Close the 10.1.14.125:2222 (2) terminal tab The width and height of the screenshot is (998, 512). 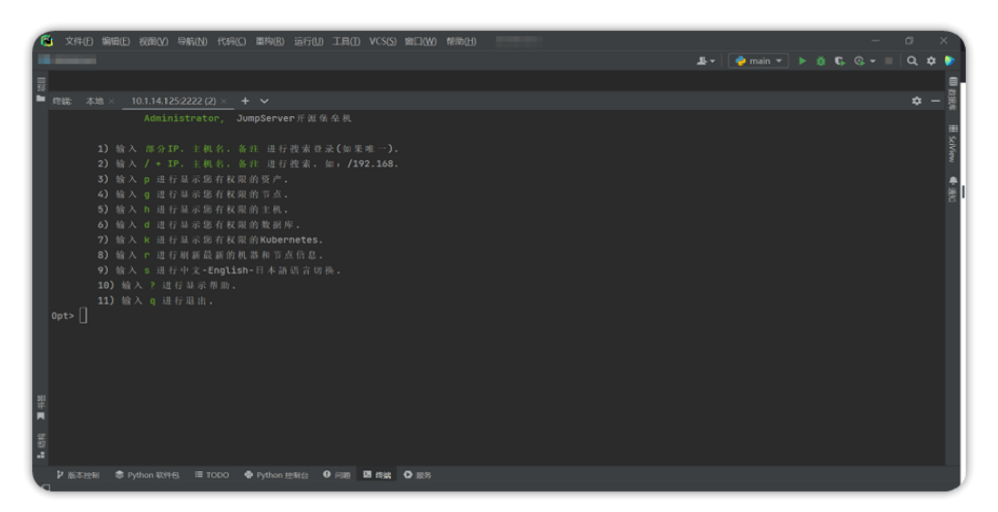(224, 101)
